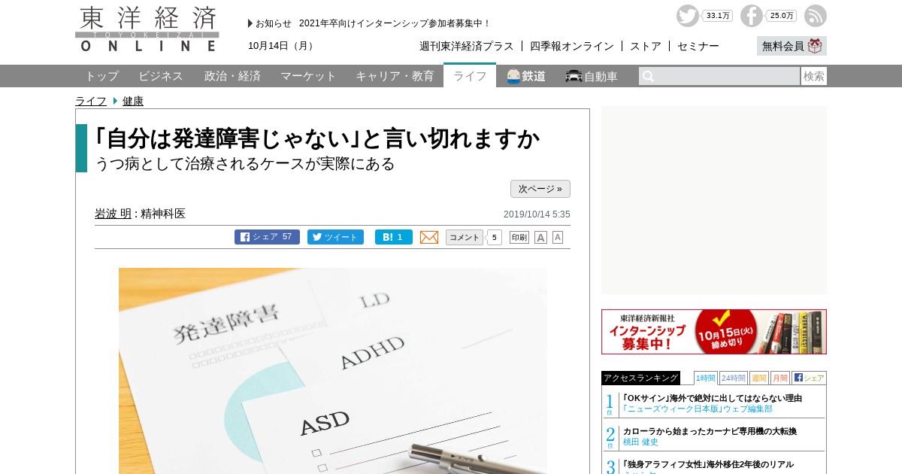Click the date 10月14日（月）
The height and width of the screenshot is (474, 902).
pos(282,46)
